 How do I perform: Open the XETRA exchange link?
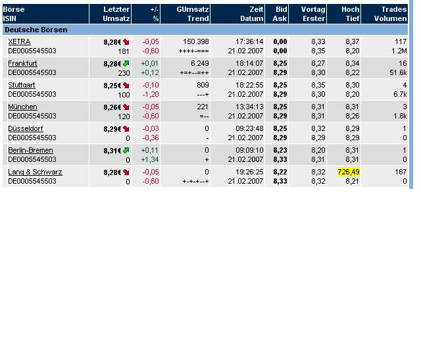tap(19, 41)
